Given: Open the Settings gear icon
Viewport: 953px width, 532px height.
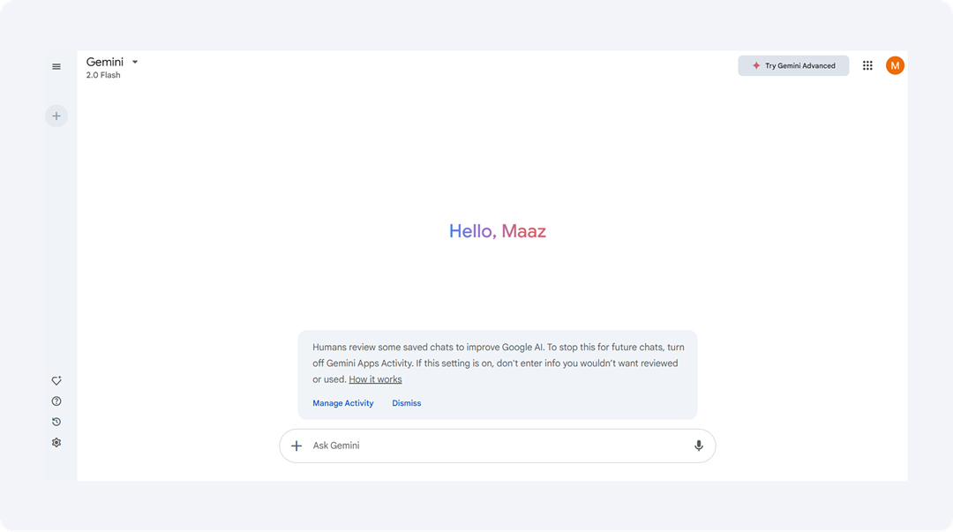Looking at the screenshot, I should tap(56, 443).
